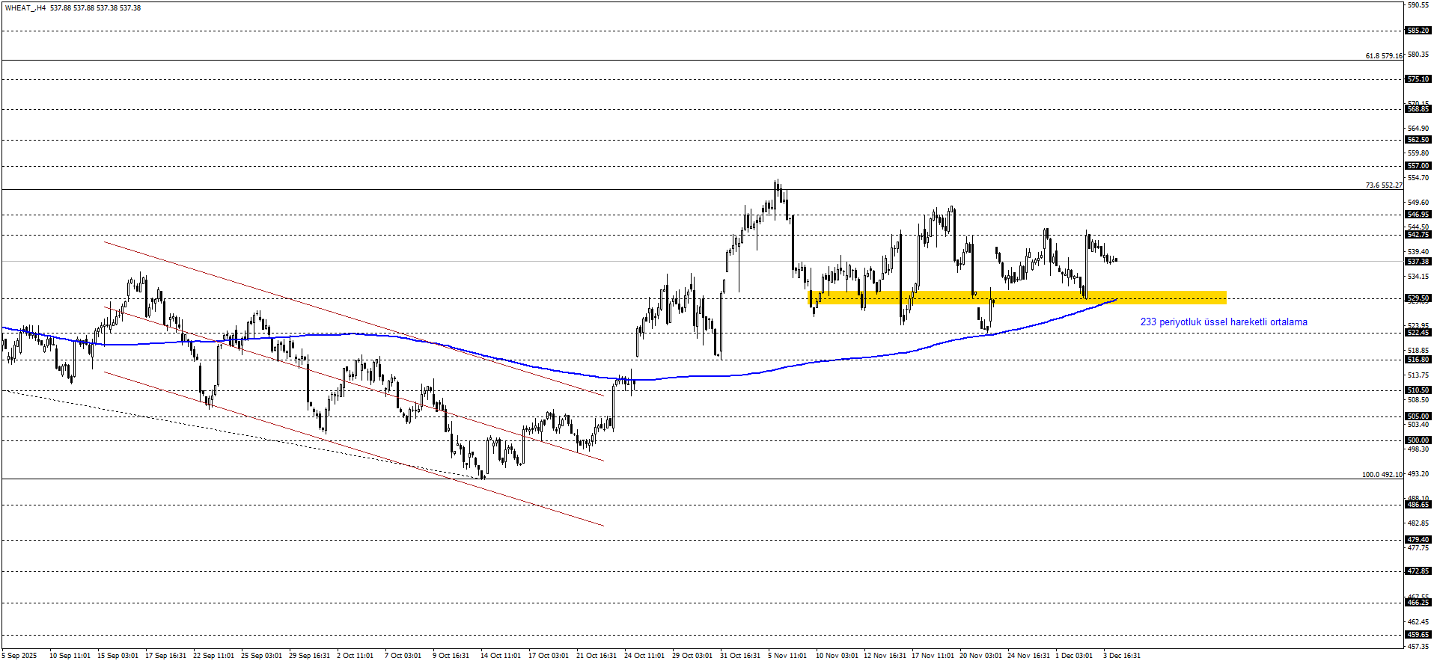Click the 546.95 price level tag

tap(1418, 215)
